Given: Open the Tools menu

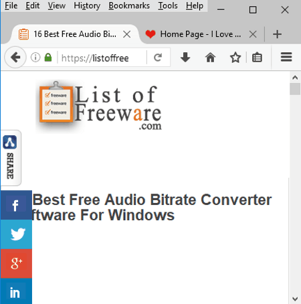Looking at the screenshot, I should tap(168, 5).
